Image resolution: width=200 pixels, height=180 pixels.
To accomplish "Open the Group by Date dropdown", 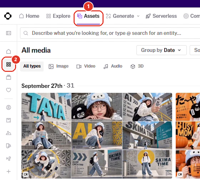I will [x=161, y=50].
